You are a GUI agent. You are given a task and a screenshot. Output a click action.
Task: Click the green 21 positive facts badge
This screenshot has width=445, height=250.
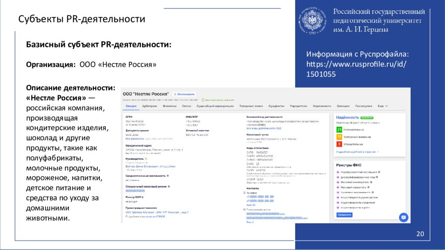point(339,129)
